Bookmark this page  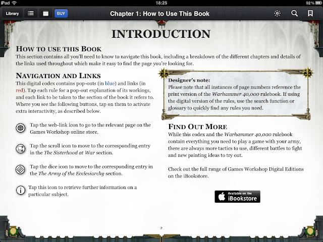(x=310, y=14)
